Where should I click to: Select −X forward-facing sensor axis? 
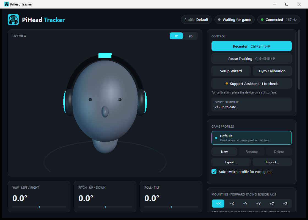[x=232, y=204]
